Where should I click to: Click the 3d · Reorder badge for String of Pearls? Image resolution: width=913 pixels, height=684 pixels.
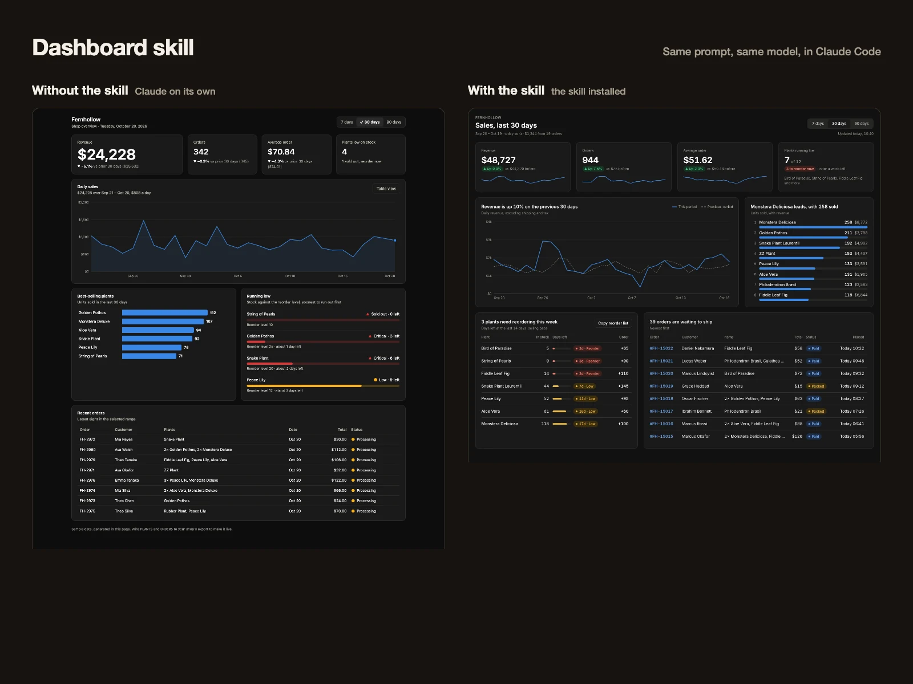587,361
